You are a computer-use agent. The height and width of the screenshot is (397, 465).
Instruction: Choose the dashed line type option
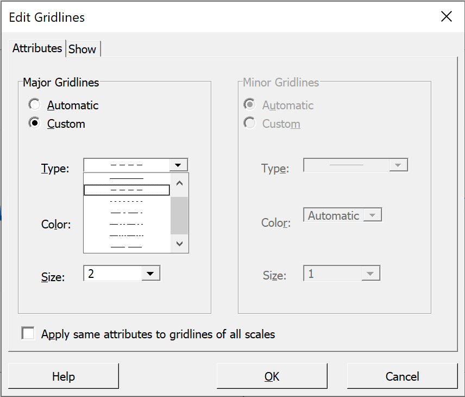click(127, 190)
